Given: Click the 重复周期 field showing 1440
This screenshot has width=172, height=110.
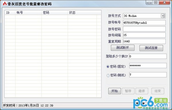Looking at the screenshot, I should click(144, 41).
